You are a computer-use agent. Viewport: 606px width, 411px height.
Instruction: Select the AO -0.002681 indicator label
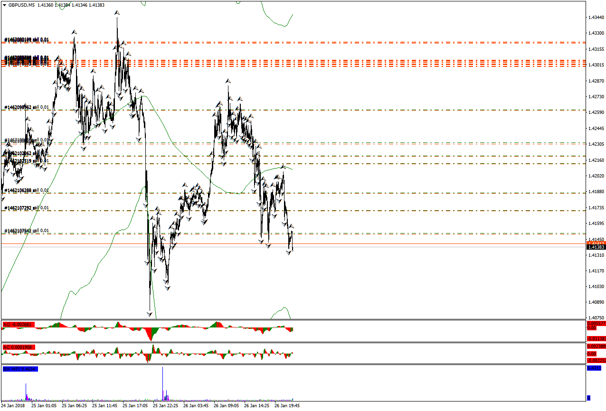(18, 325)
